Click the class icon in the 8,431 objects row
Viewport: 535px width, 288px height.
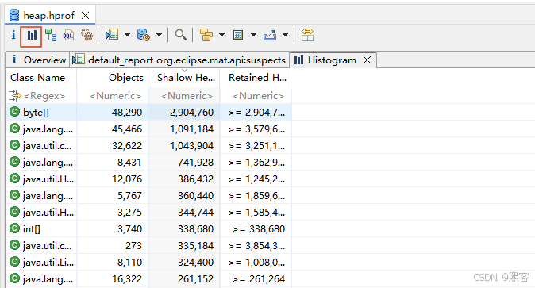tap(14, 162)
